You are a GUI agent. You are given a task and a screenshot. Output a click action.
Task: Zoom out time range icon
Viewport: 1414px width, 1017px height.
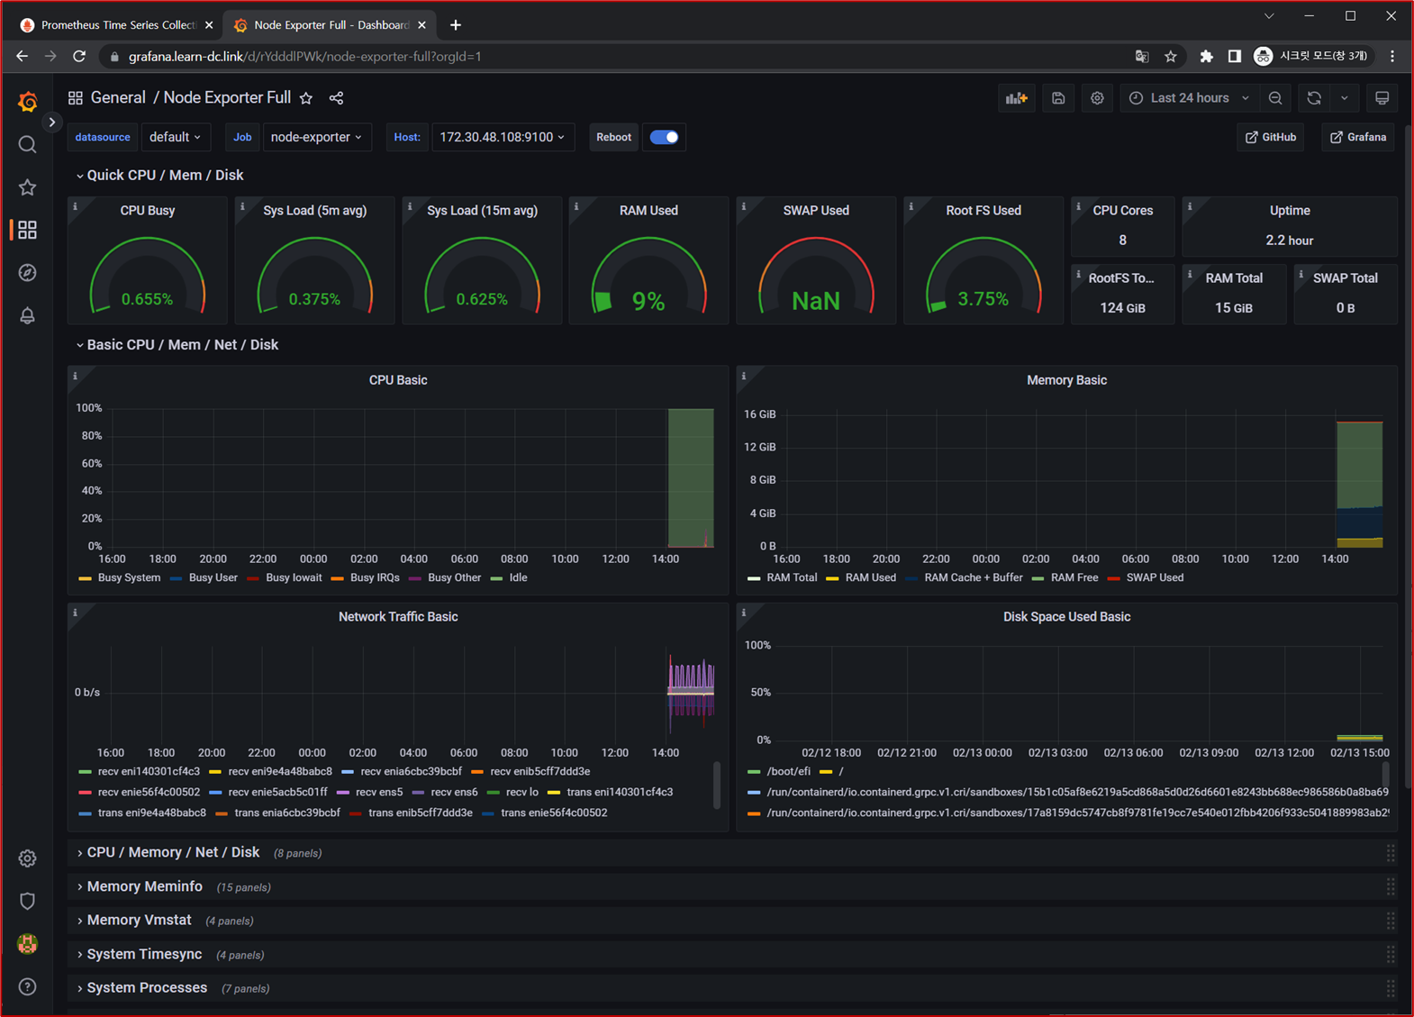(1275, 98)
